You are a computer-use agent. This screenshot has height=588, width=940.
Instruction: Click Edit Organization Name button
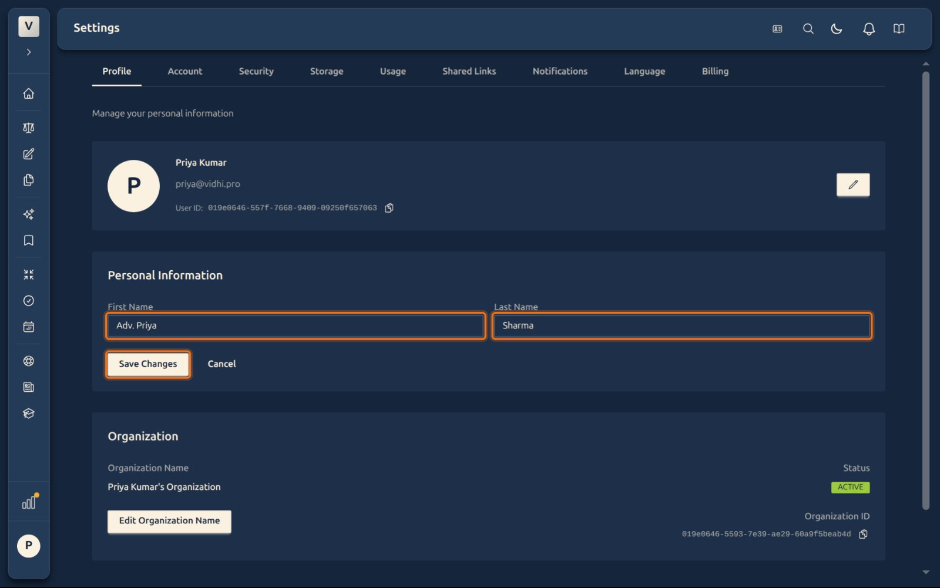point(169,521)
